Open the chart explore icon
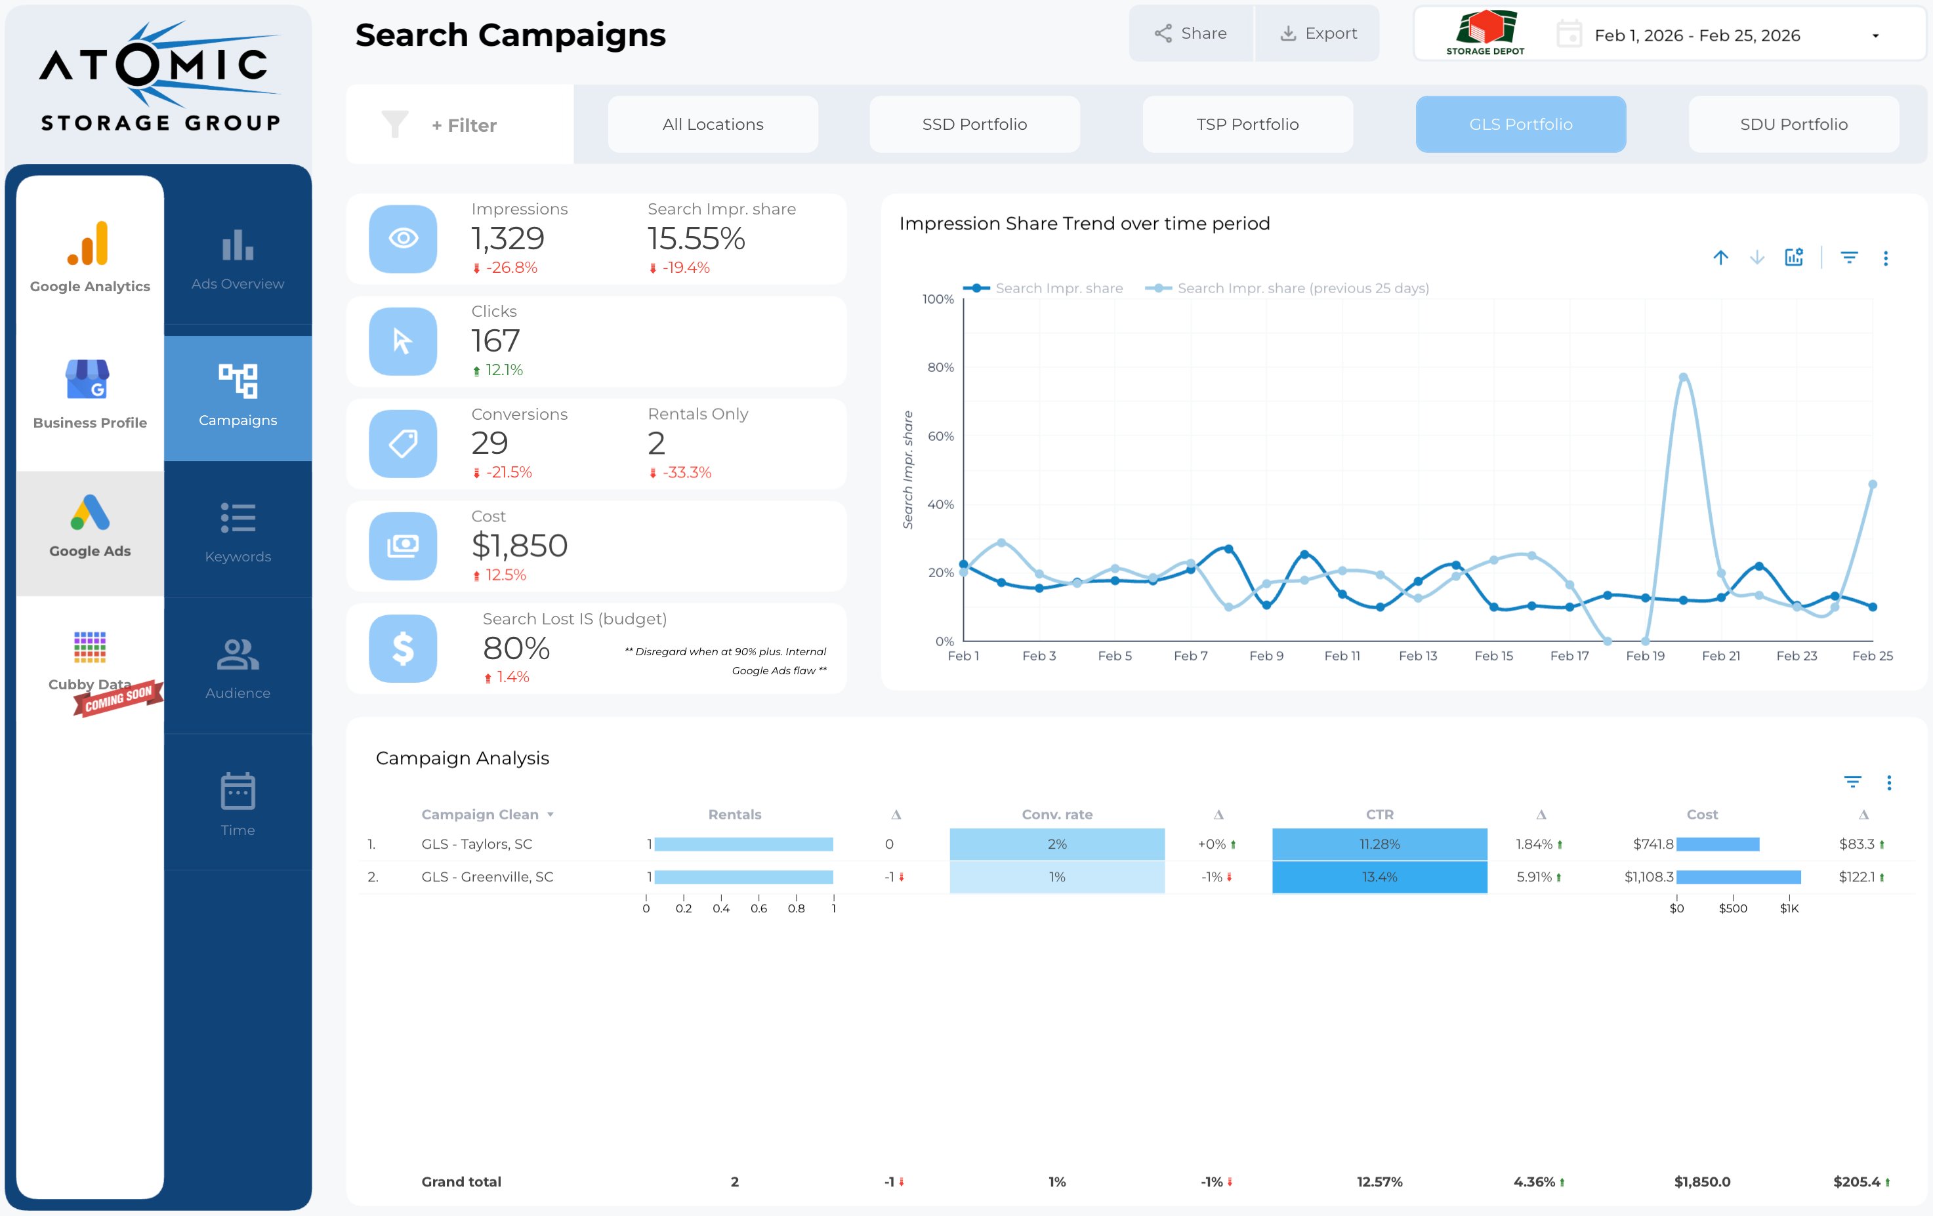Image resolution: width=1933 pixels, height=1216 pixels. (1793, 258)
